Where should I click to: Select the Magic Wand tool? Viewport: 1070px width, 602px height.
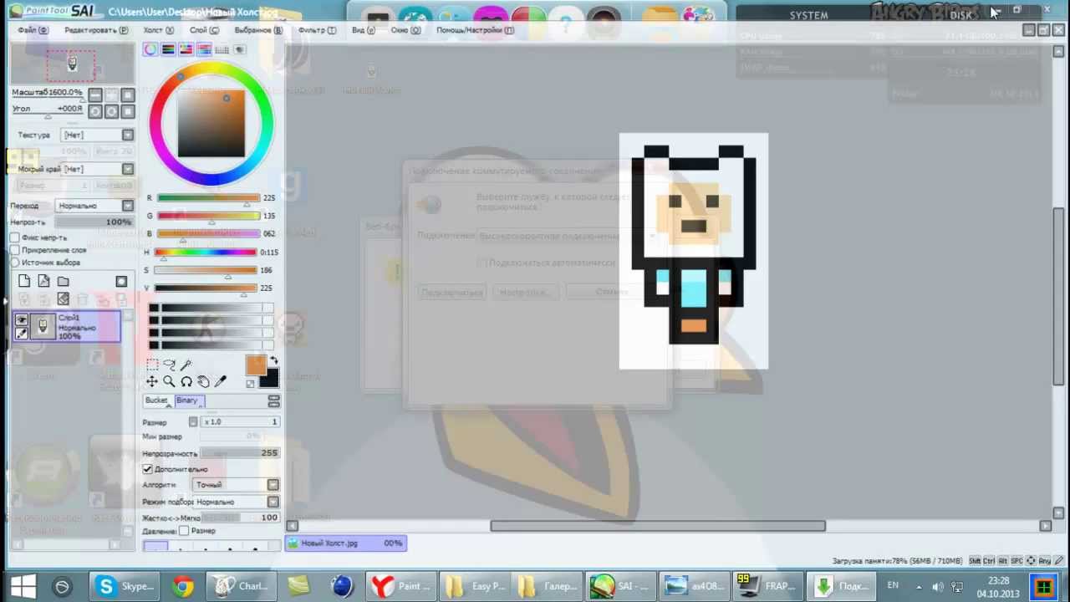coord(186,365)
